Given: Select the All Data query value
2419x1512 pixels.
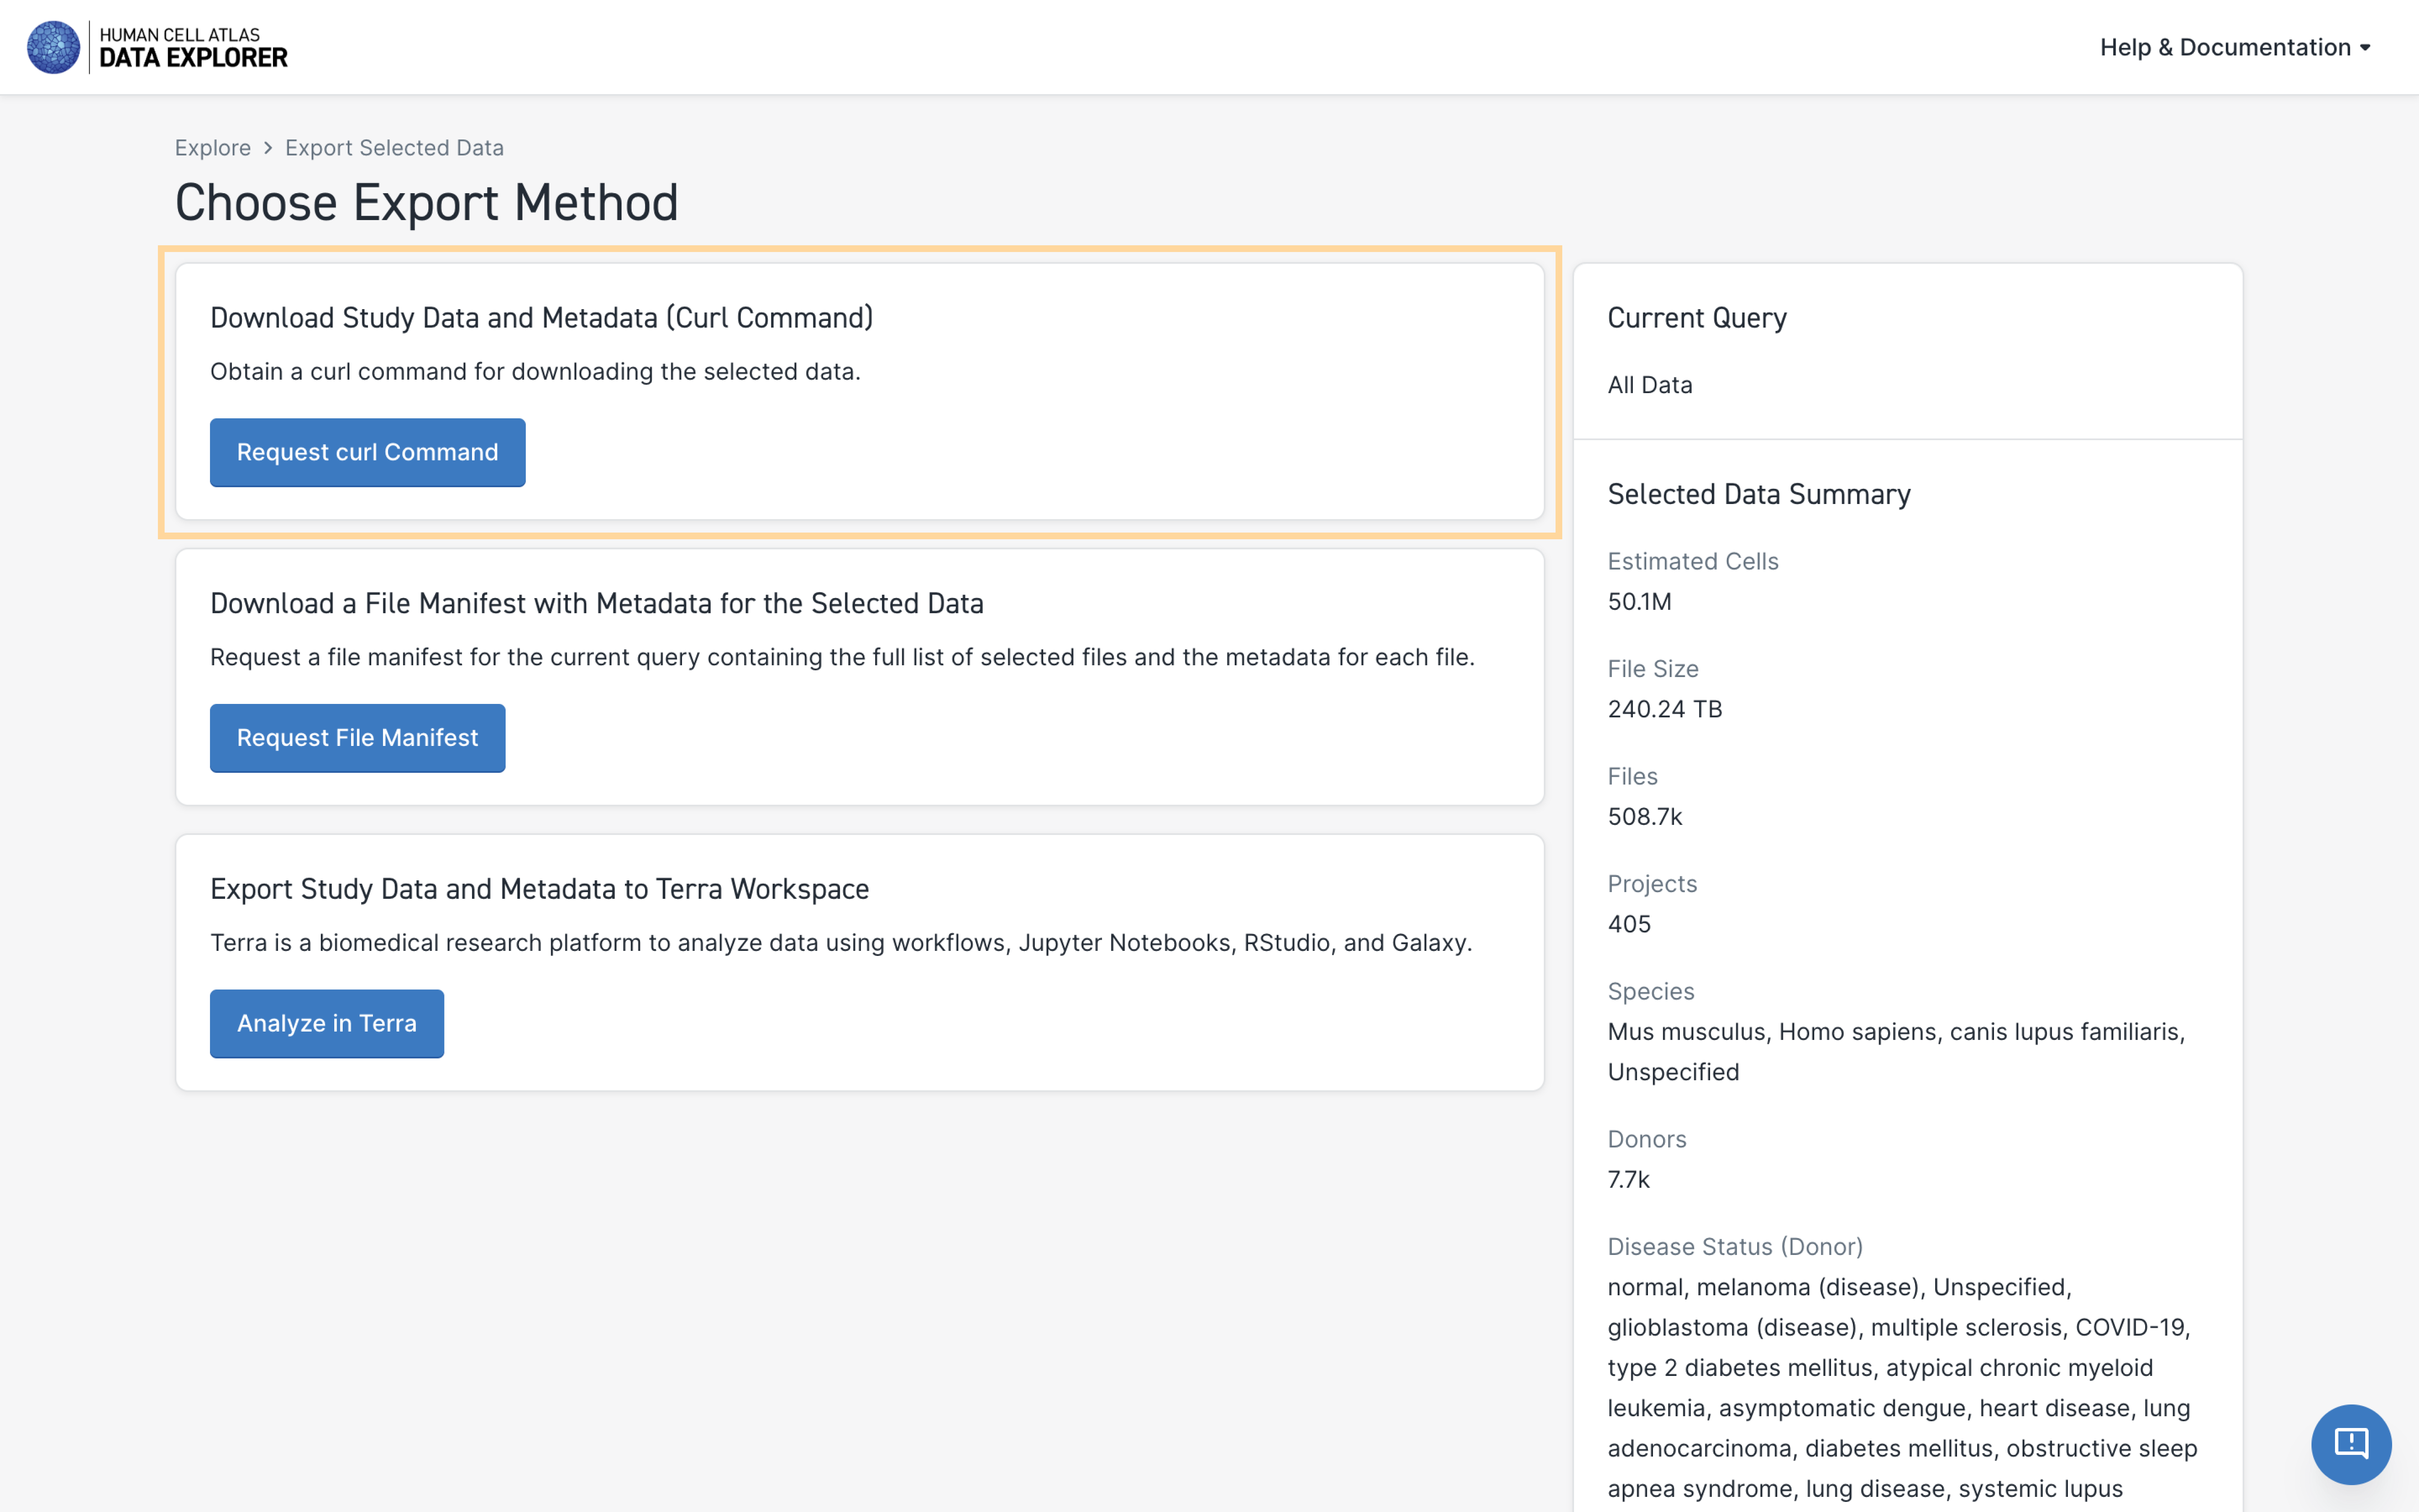Looking at the screenshot, I should click(1650, 385).
